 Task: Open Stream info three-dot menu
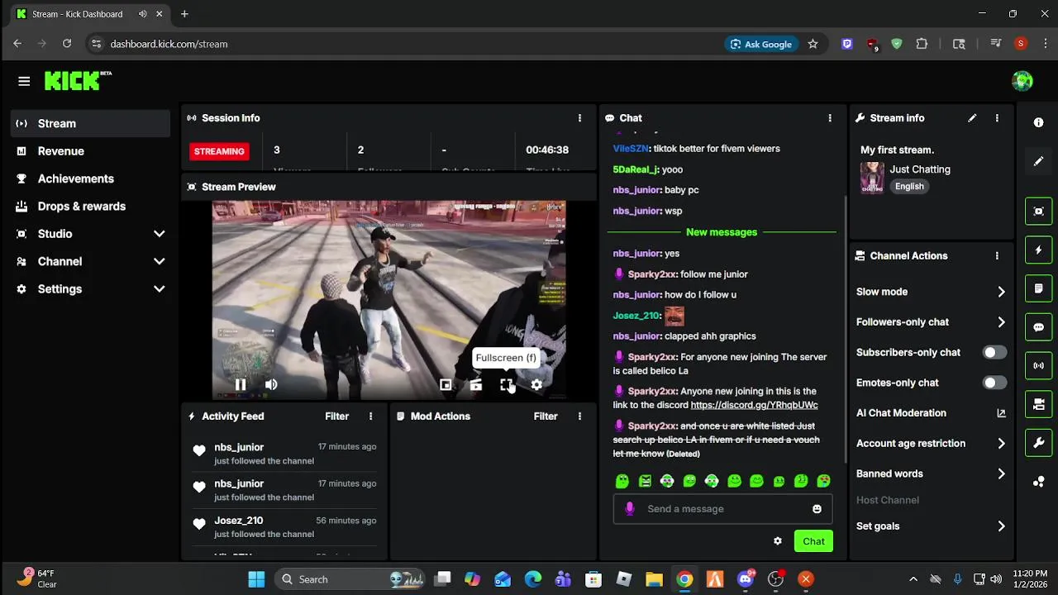(x=997, y=118)
